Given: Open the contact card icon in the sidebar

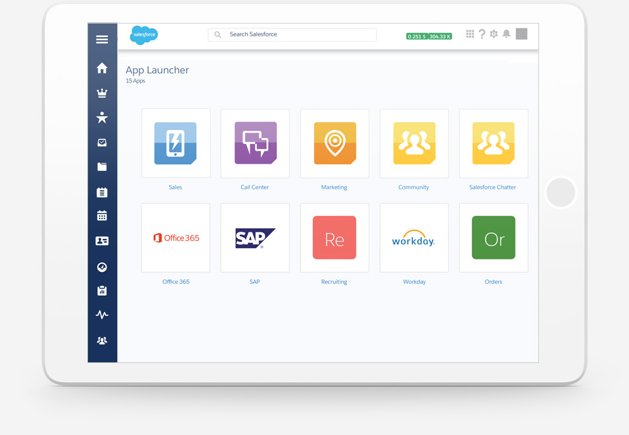Looking at the screenshot, I should [102, 240].
